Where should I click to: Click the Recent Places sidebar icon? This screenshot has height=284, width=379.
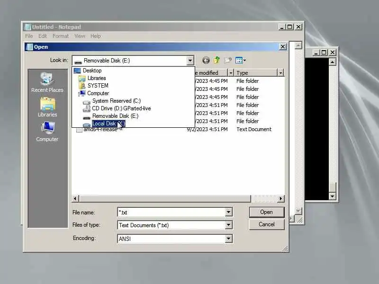click(47, 82)
